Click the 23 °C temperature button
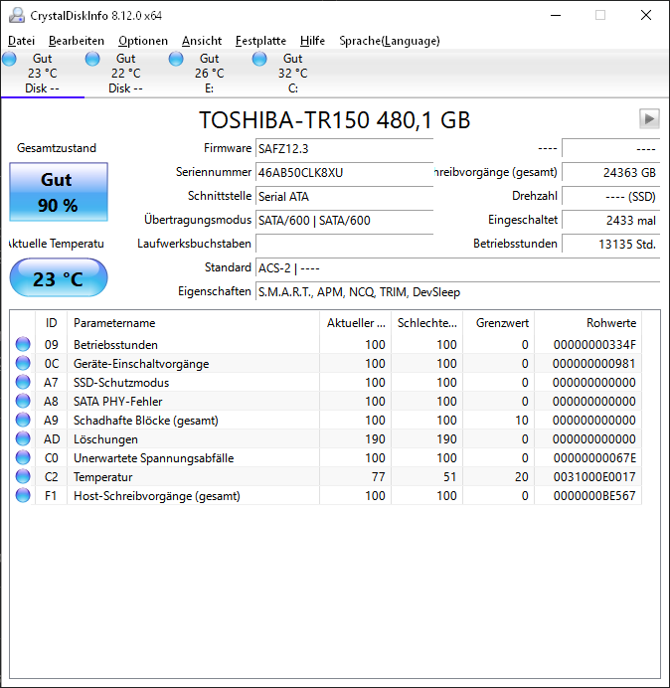 59,277
